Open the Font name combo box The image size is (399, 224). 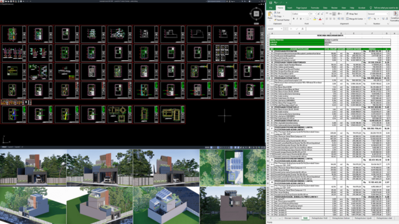tap(300, 14)
